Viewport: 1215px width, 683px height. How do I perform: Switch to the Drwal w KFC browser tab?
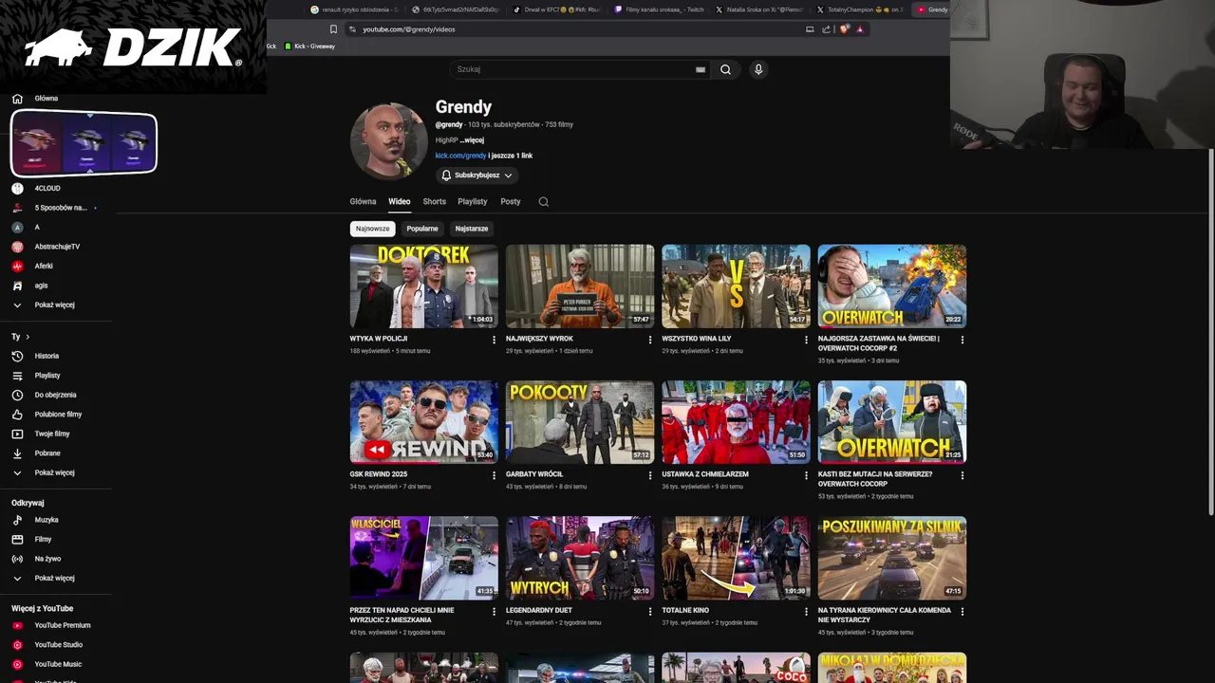coord(557,9)
